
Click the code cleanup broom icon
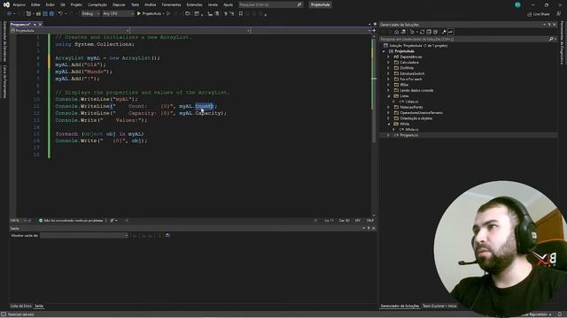click(x=113, y=220)
